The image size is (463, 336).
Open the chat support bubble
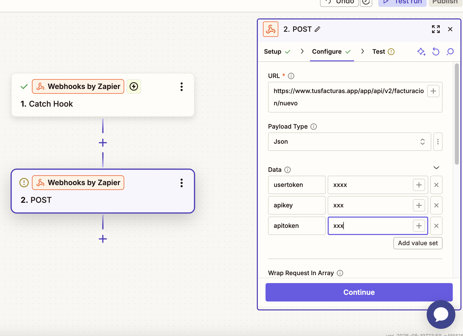441,314
